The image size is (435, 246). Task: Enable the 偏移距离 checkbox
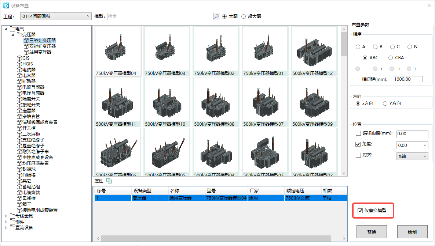358,133
